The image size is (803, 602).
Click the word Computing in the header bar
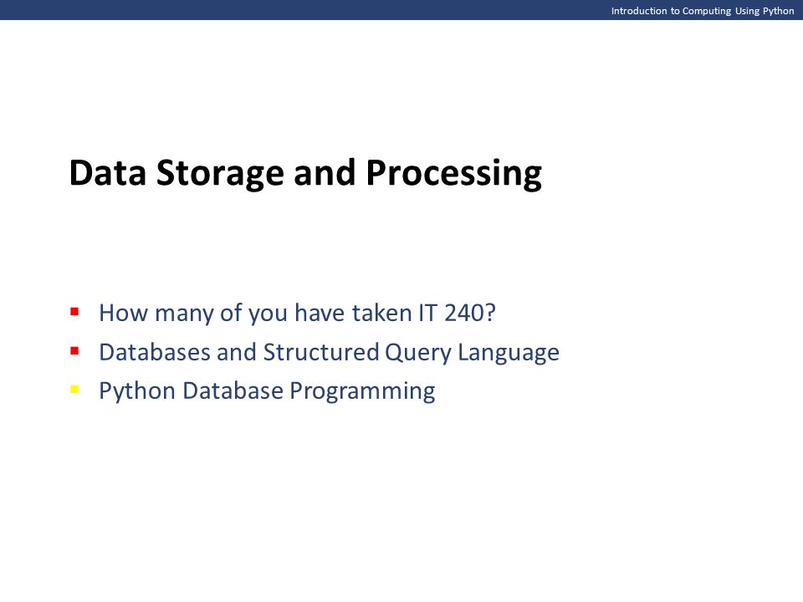(707, 11)
